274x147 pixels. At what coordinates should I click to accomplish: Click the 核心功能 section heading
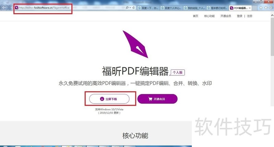click(x=135, y=136)
